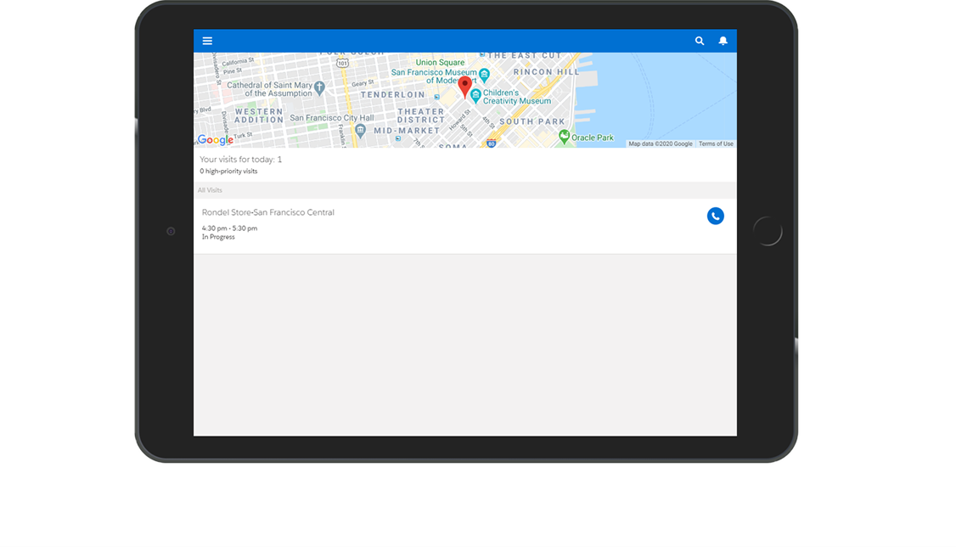Tap the Children's Creativity Museum marker icon

pyautogui.click(x=475, y=96)
